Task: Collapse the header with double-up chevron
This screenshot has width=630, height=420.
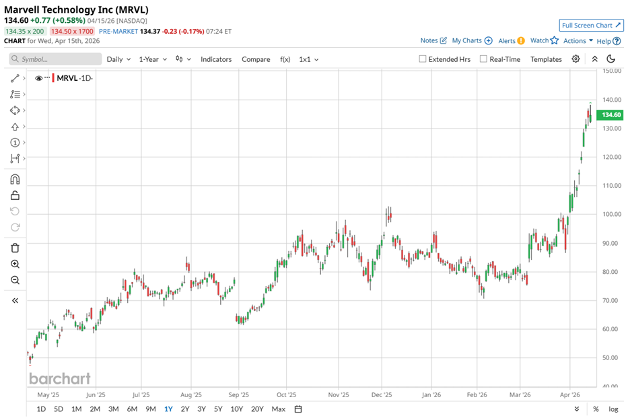Action: pos(594,59)
